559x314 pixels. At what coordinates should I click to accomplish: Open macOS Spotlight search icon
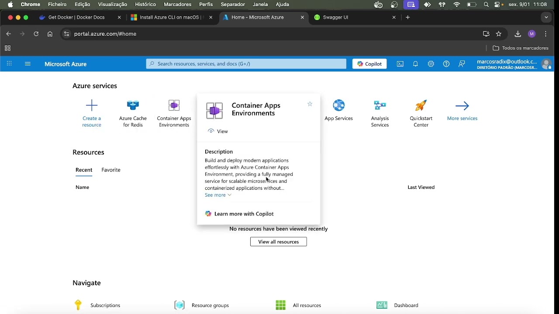tap(486, 4)
